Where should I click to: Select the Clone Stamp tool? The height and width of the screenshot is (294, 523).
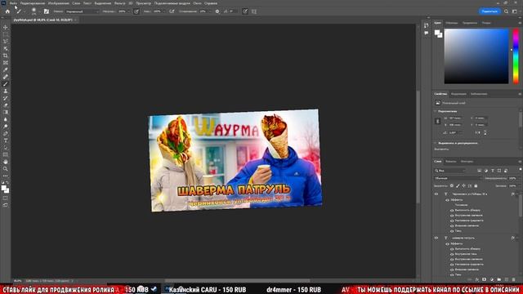tap(6, 91)
